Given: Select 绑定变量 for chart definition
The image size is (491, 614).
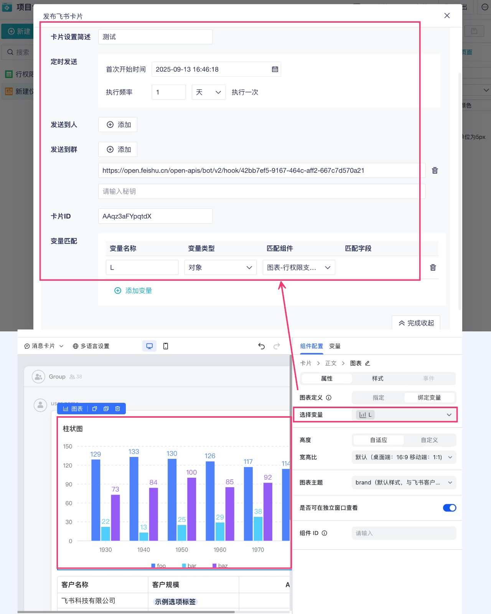Looking at the screenshot, I should point(429,397).
